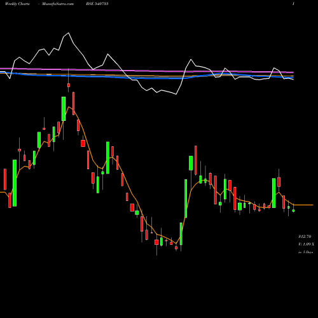Viewport: 318px width, 318px height.
Task: Click the red candlestick with the tallest upper wick
Action: (x=69, y=85)
